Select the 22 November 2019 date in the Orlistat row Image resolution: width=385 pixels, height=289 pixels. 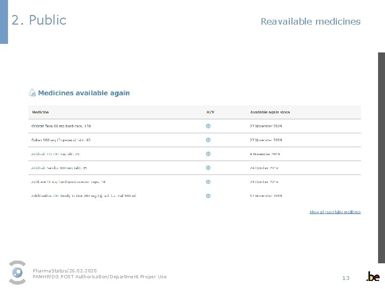(x=266, y=126)
